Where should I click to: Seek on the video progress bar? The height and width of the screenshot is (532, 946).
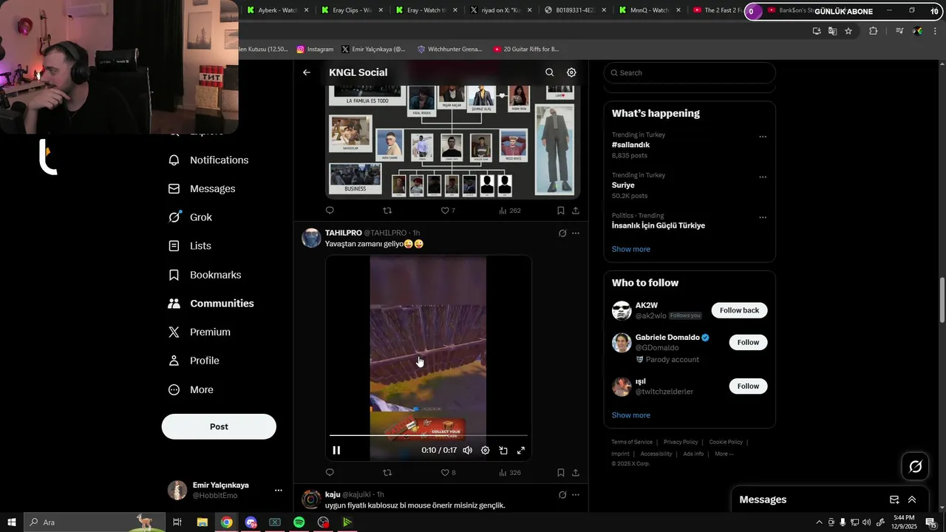pyautogui.click(x=429, y=435)
